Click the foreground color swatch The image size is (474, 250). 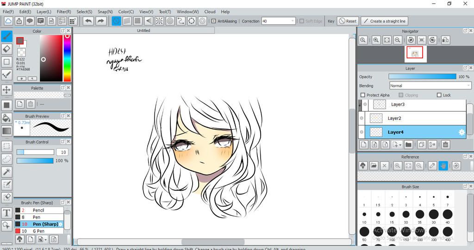click(x=20, y=40)
